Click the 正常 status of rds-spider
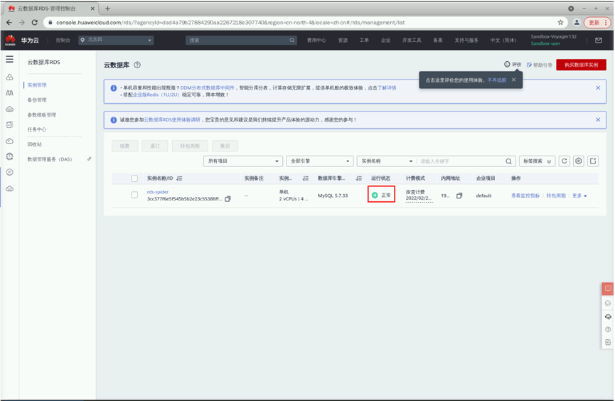This screenshot has height=401, width=615. pos(381,195)
